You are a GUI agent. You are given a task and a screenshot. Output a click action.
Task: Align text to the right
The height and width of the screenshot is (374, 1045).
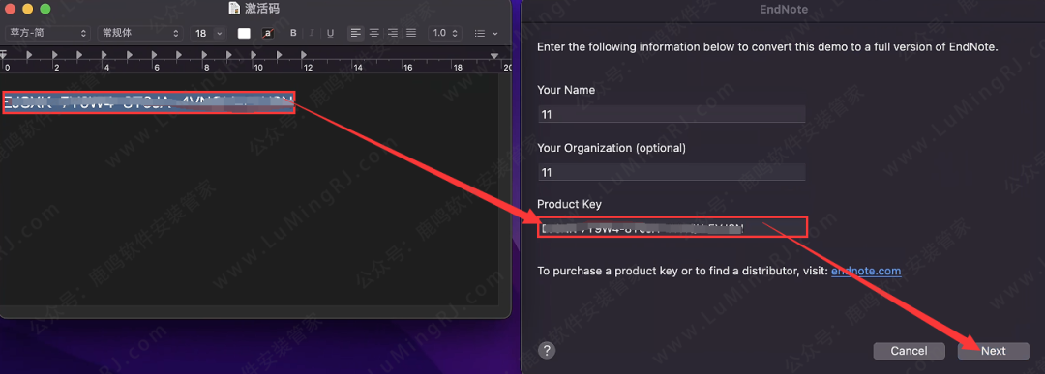point(393,33)
